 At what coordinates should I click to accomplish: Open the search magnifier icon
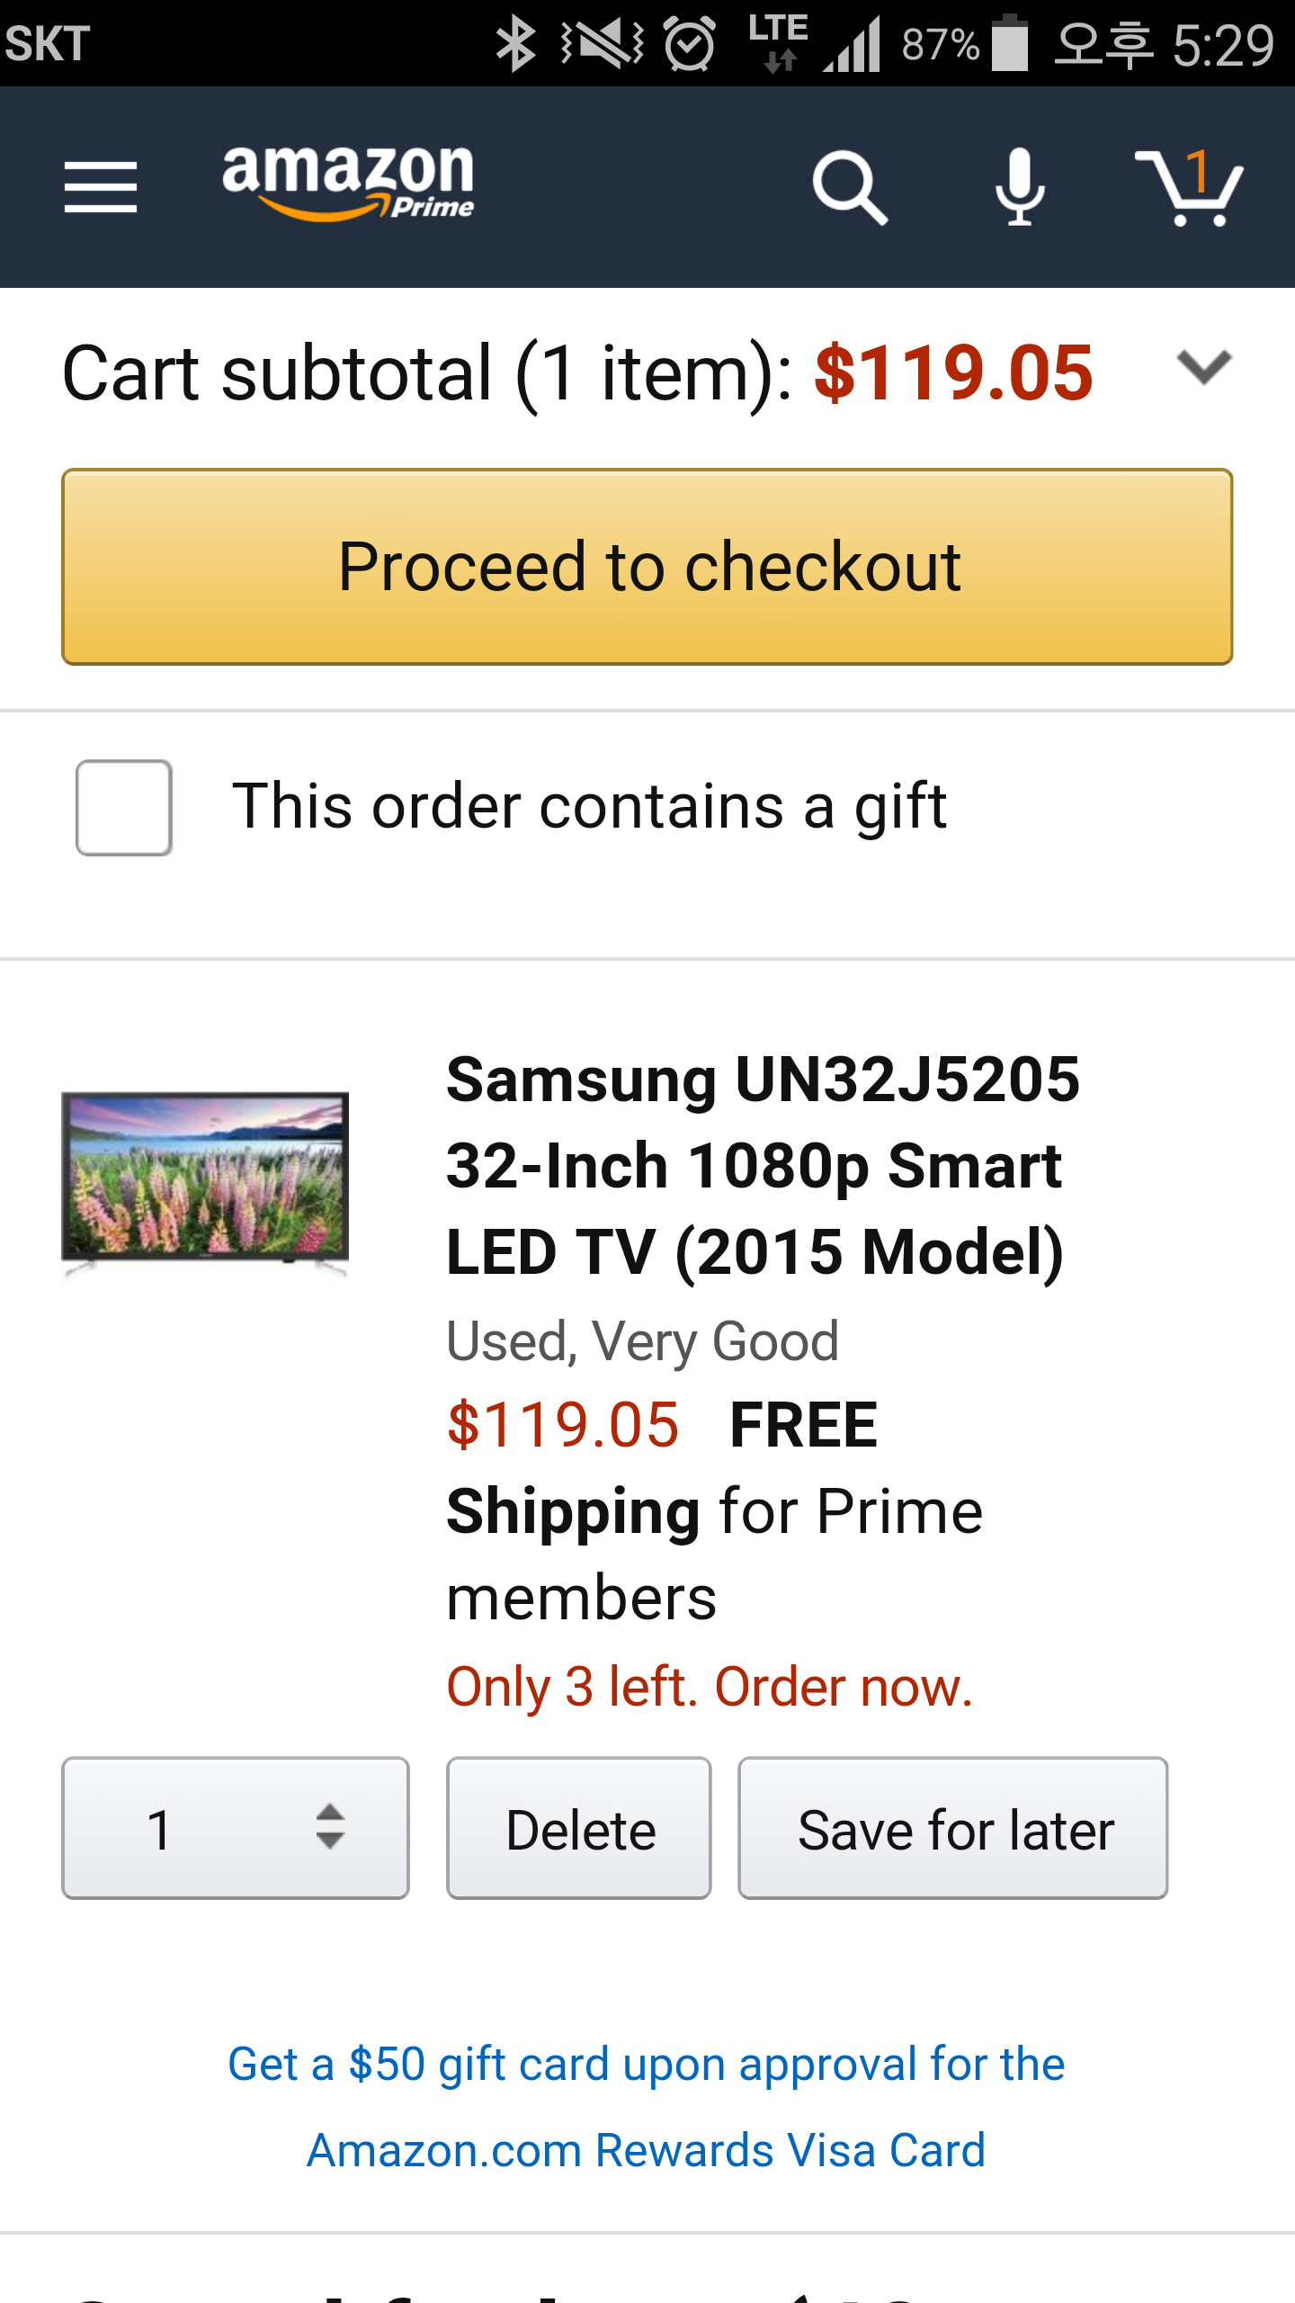click(849, 187)
